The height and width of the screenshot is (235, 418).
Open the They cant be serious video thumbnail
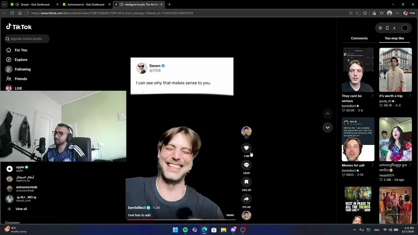358,70
